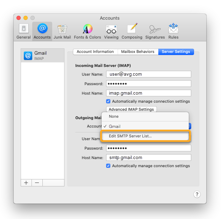221x219 pixels.
Task: Open Viewing preferences with glasses icon
Action: pos(111,31)
